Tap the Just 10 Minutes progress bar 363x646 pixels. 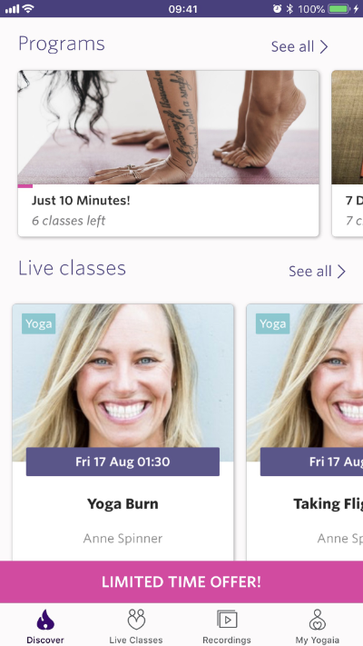click(25, 186)
